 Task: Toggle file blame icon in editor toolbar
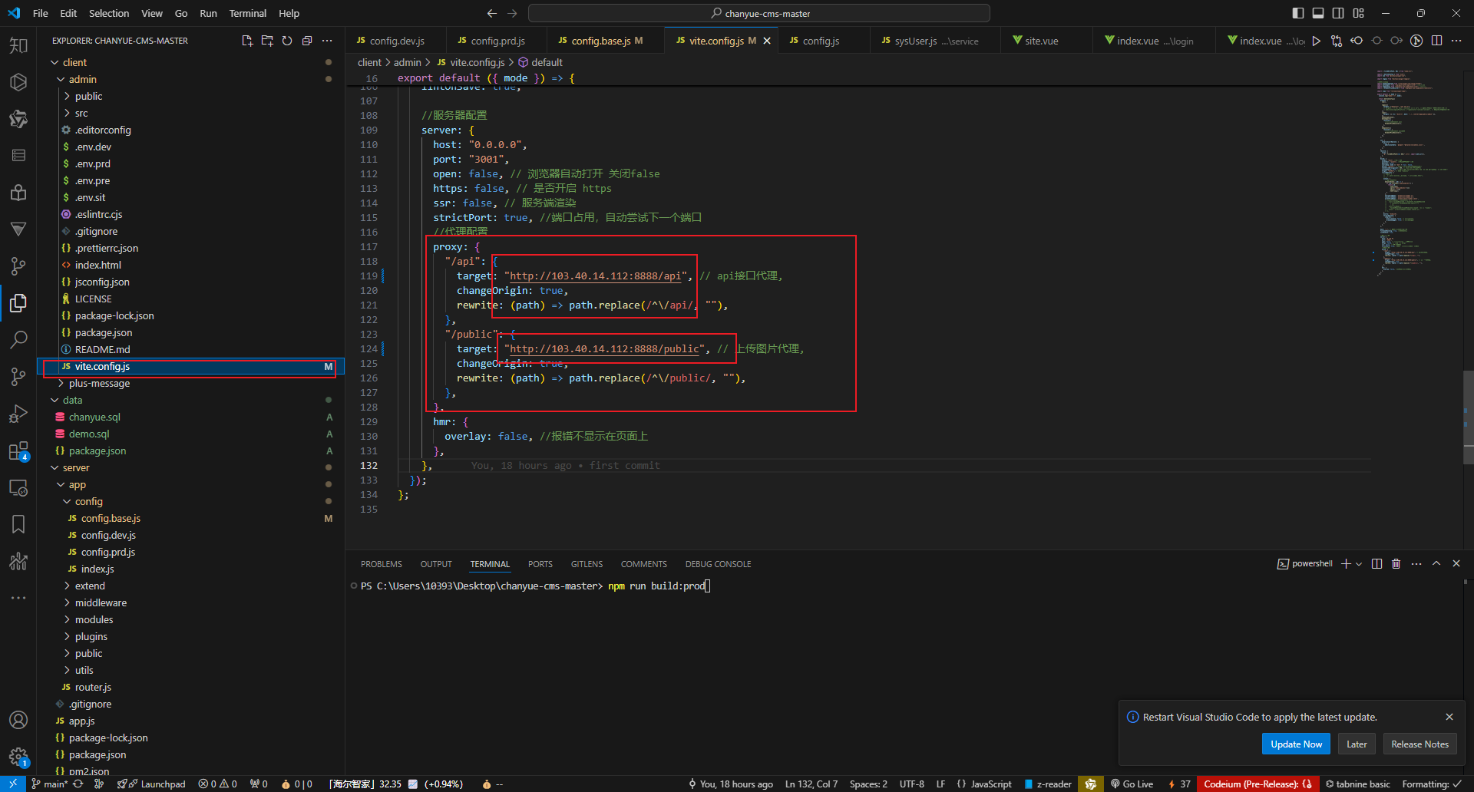point(1416,41)
